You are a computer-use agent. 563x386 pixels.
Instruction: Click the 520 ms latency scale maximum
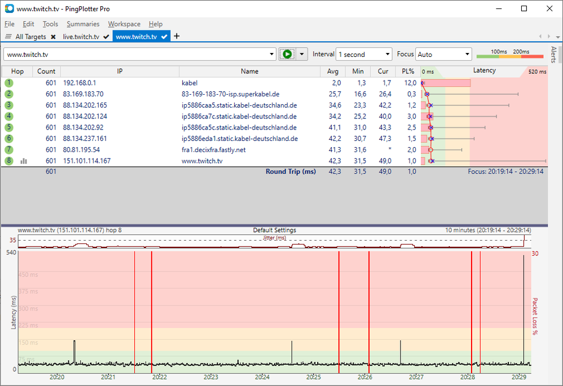[x=537, y=72]
